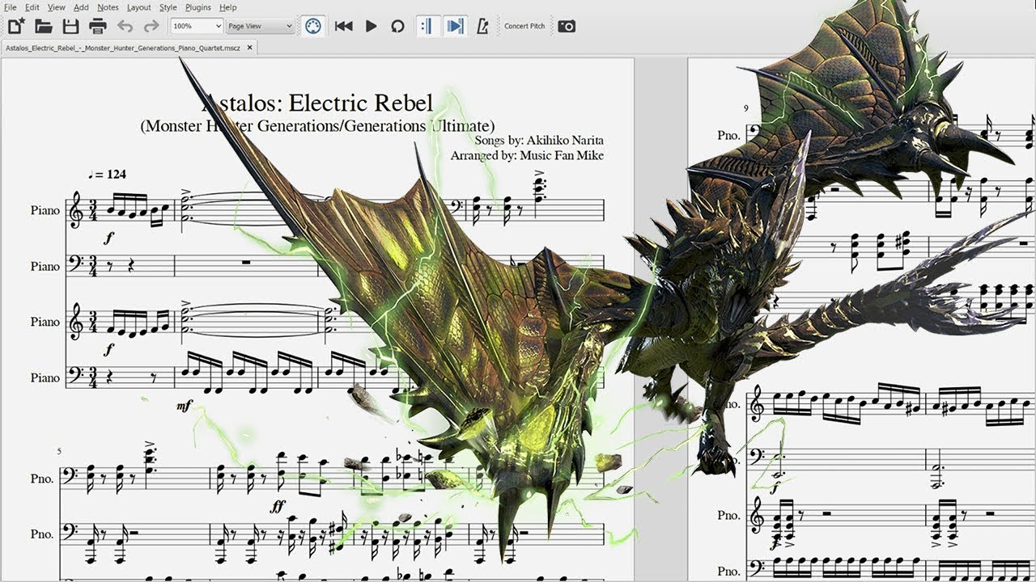
Task: Close the Astalos_Electric_Rebel score tab
Action: tap(249, 47)
